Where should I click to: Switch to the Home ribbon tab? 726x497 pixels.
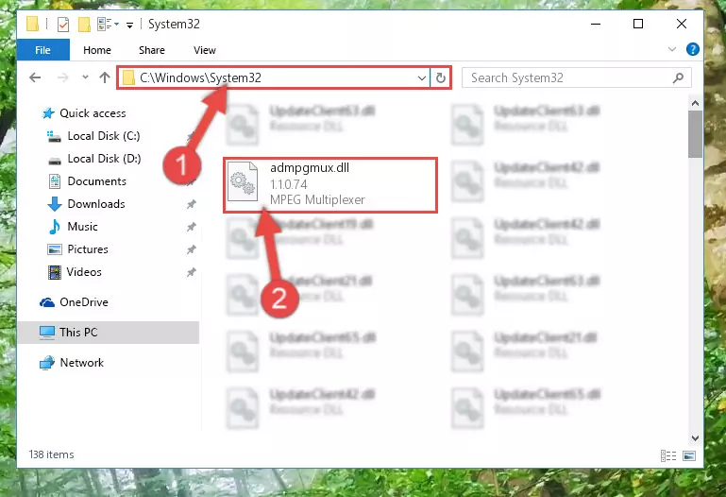97,50
